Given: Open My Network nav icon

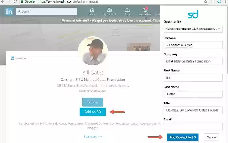Looking at the screenshot, I should tap(110, 12).
